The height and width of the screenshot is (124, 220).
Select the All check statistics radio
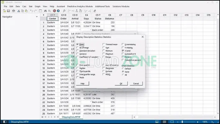coord(123,75)
